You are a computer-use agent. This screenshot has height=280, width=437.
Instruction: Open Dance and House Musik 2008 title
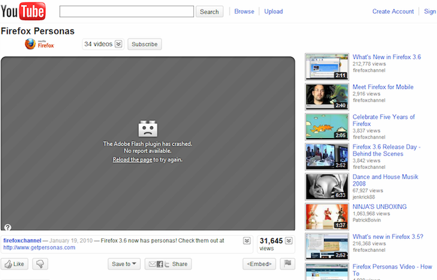click(386, 180)
